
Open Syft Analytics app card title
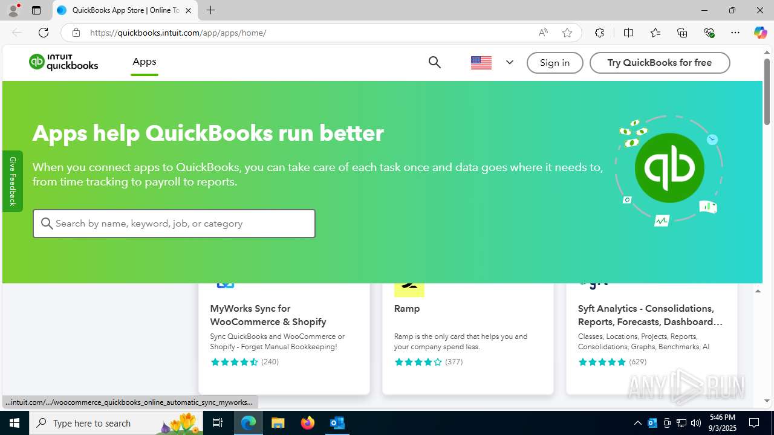tap(650, 315)
